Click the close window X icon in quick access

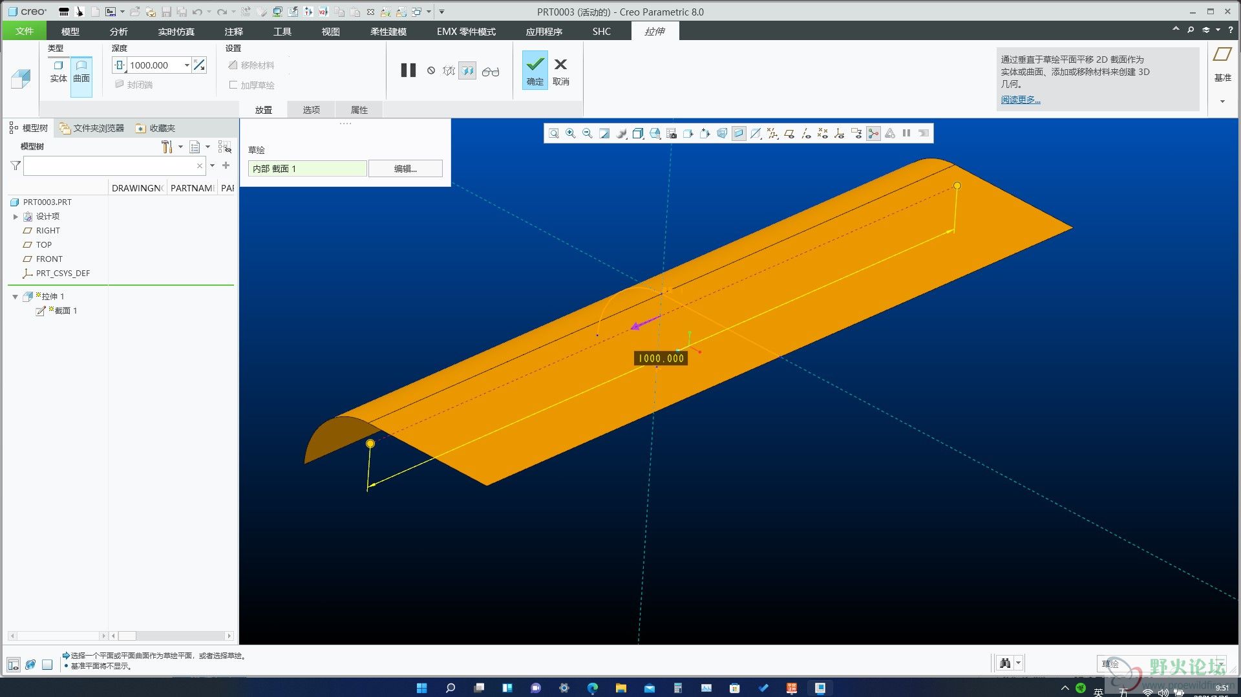370,12
